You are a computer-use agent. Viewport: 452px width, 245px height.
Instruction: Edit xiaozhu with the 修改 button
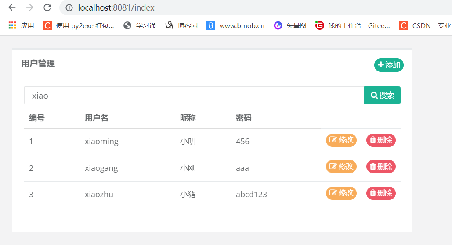pyautogui.click(x=341, y=193)
